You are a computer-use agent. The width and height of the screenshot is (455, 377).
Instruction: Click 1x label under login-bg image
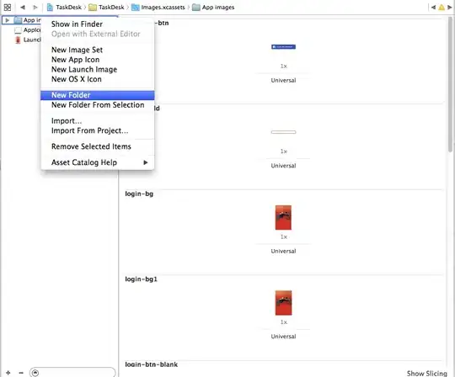[283, 236]
